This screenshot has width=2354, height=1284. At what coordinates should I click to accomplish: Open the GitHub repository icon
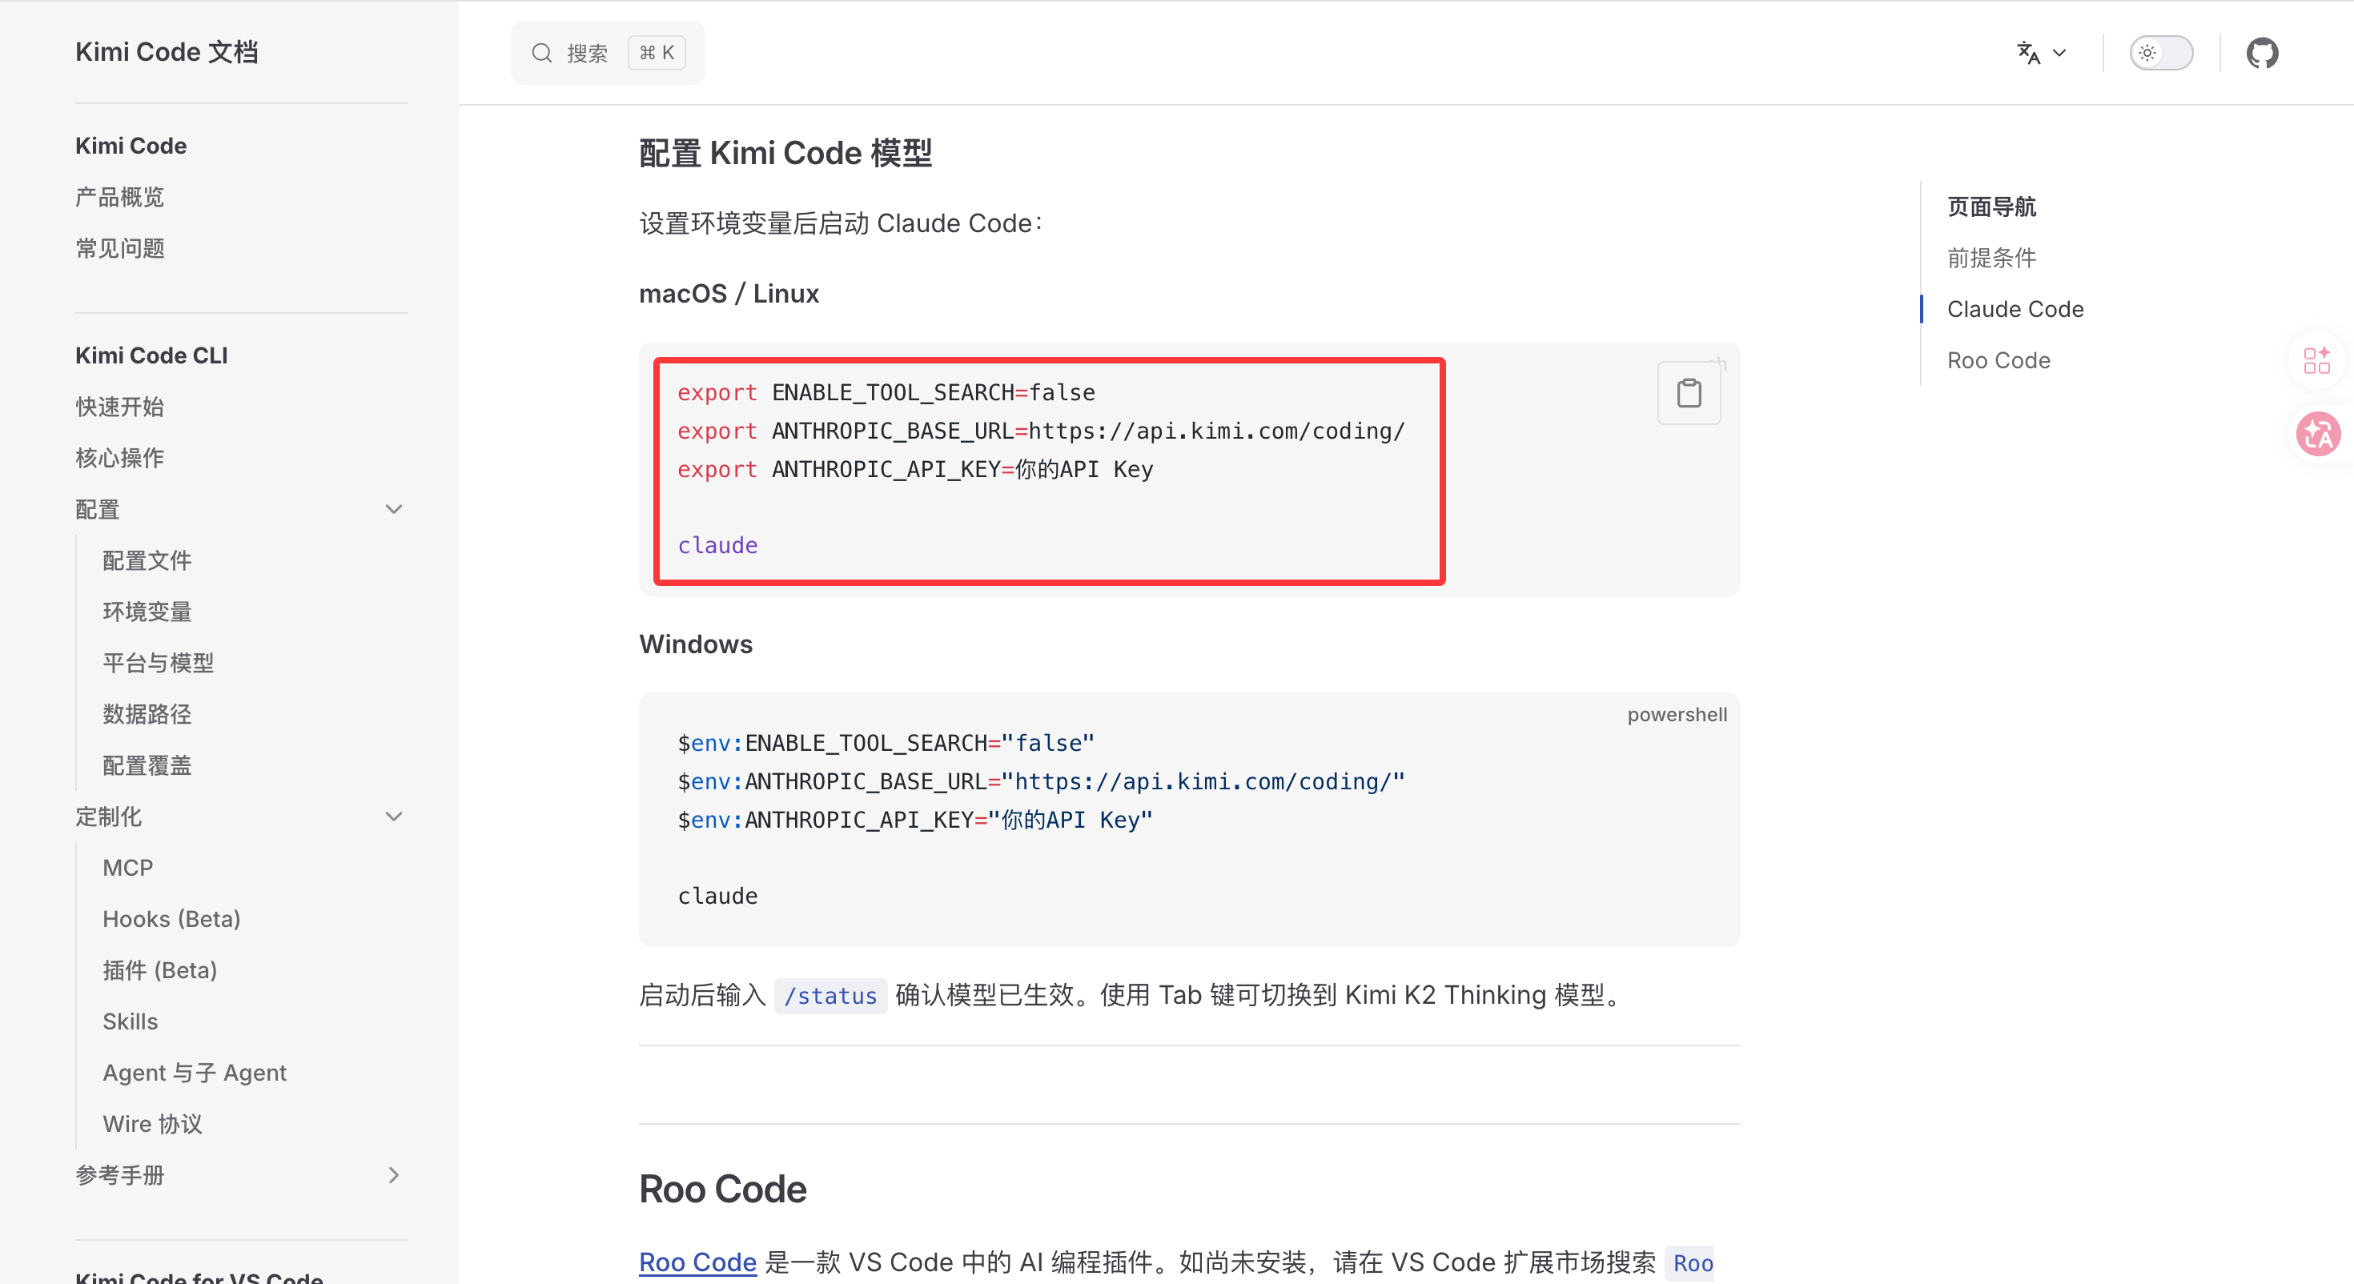[x=2262, y=53]
